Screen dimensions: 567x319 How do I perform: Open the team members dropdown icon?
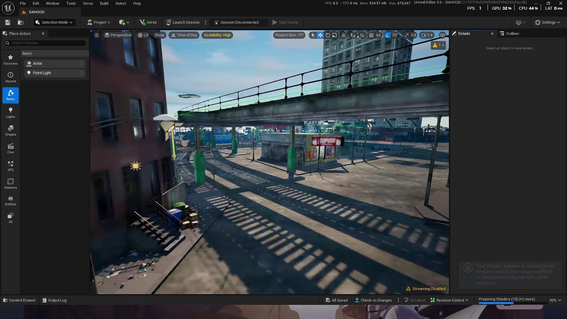point(520,22)
